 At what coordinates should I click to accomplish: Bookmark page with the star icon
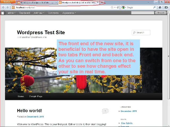[x=112, y=7]
